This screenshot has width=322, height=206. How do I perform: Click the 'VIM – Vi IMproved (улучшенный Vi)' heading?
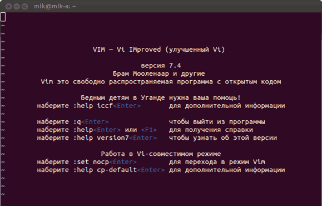[x=158, y=50]
